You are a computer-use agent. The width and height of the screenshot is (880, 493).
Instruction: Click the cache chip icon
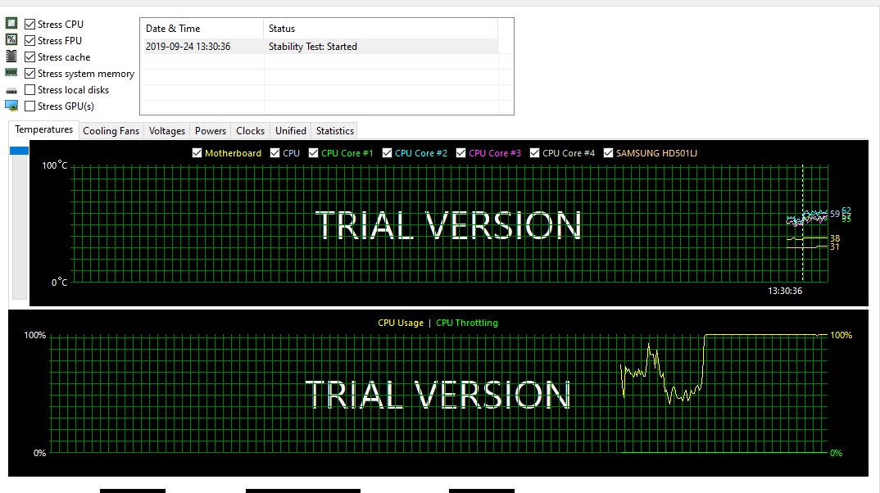pyautogui.click(x=11, y=56)
